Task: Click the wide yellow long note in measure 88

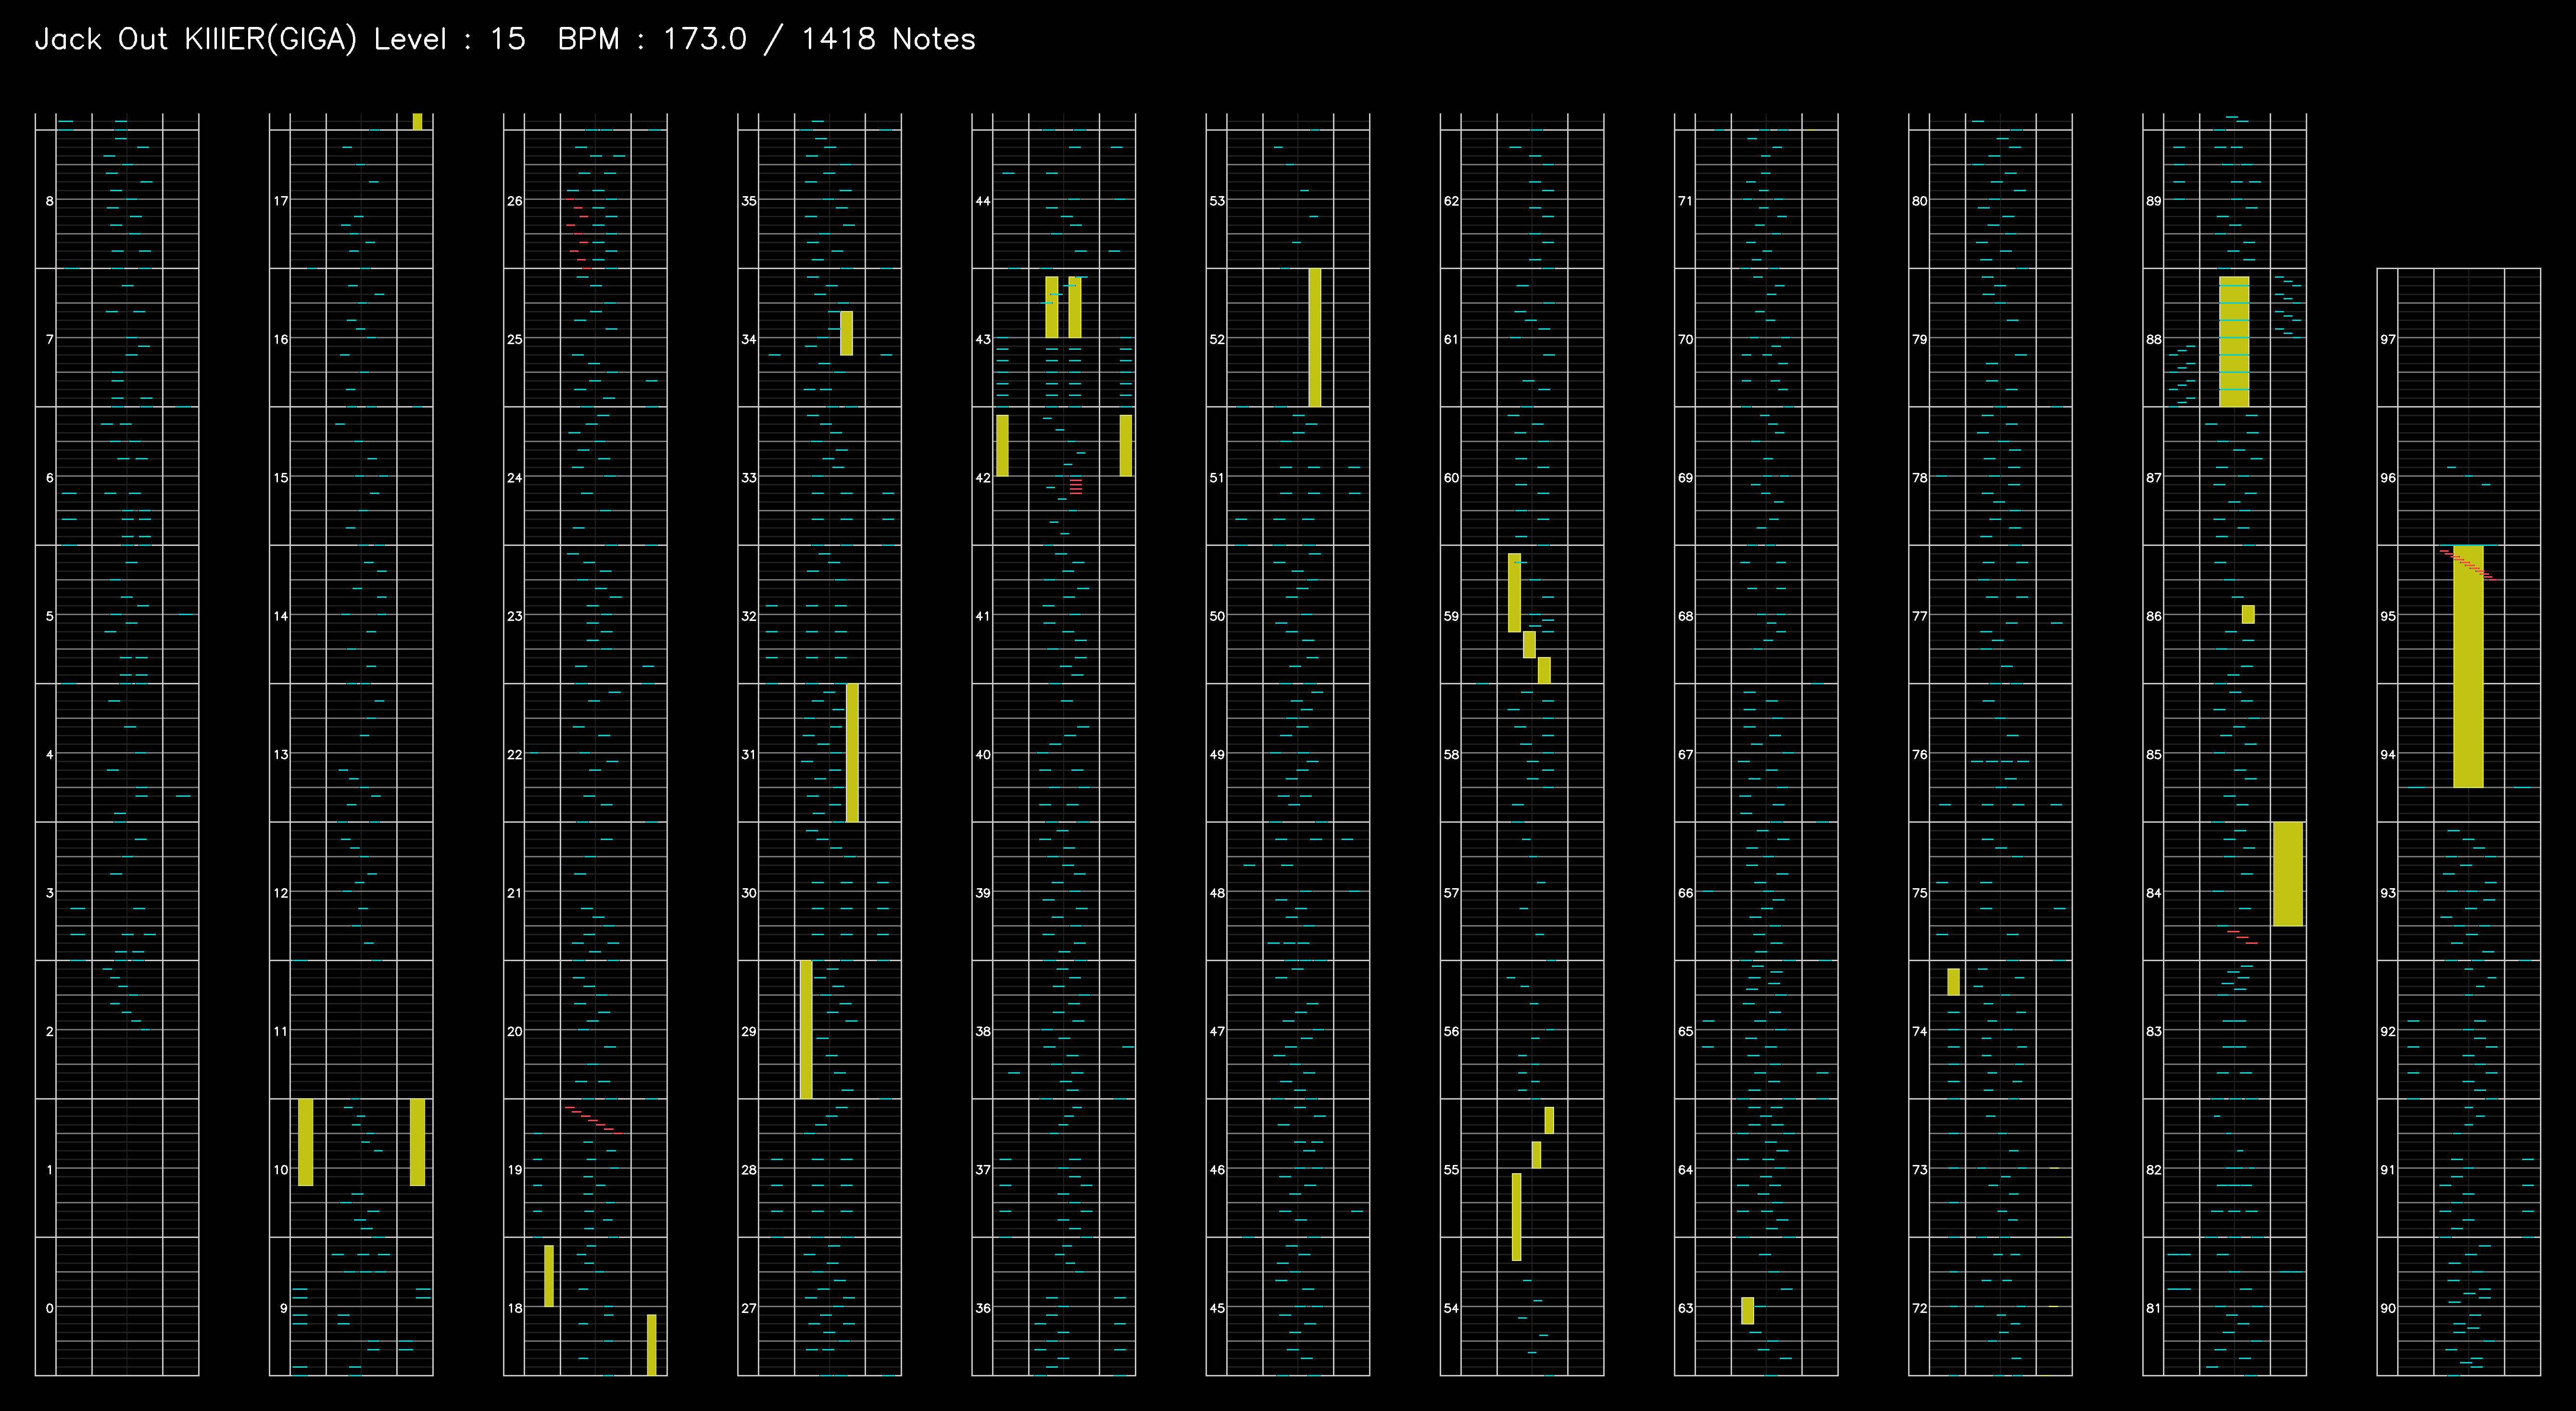Action: [x=2234, y=342]
